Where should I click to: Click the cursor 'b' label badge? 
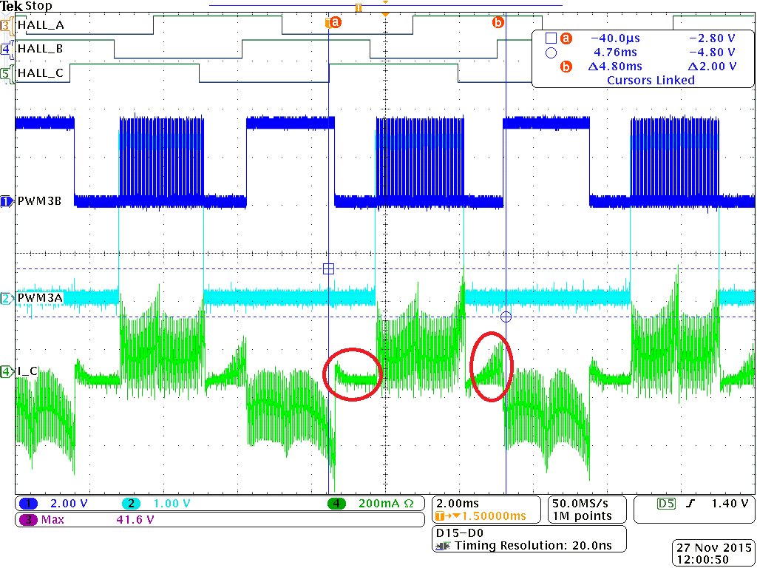tap(498, 22)
